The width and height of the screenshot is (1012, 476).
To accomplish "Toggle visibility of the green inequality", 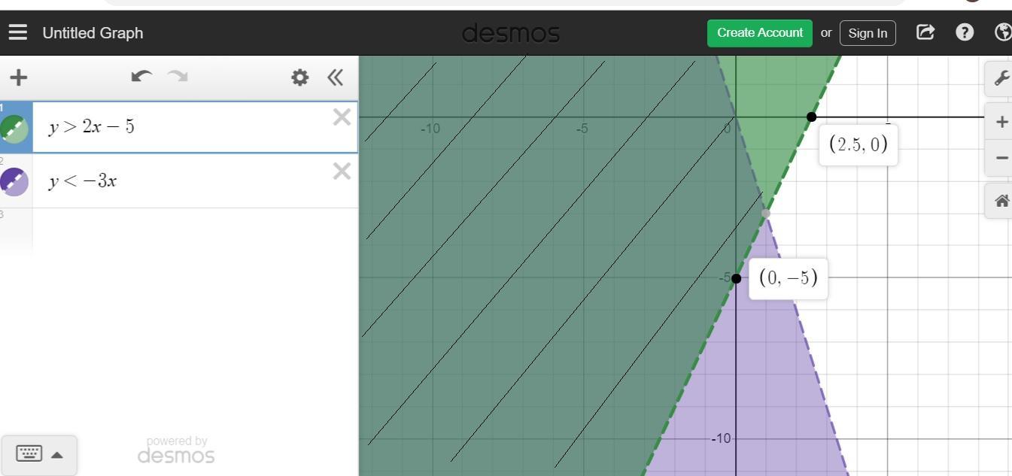I will pos(14,129).
